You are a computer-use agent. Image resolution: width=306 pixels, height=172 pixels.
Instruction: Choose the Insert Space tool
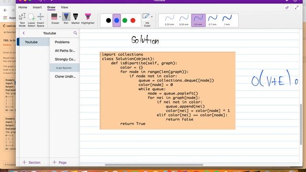point(40,20)
